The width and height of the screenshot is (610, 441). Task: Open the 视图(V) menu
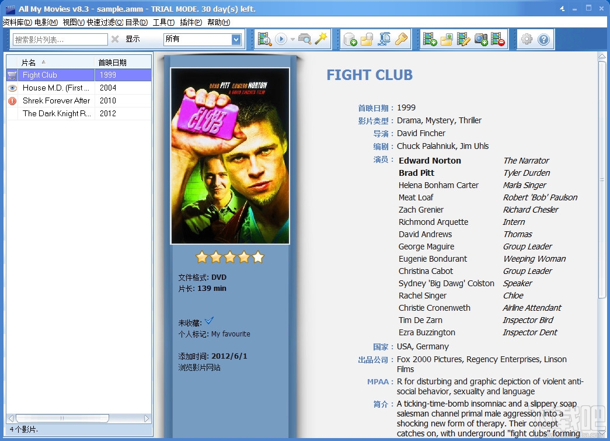tap(74, 22)
